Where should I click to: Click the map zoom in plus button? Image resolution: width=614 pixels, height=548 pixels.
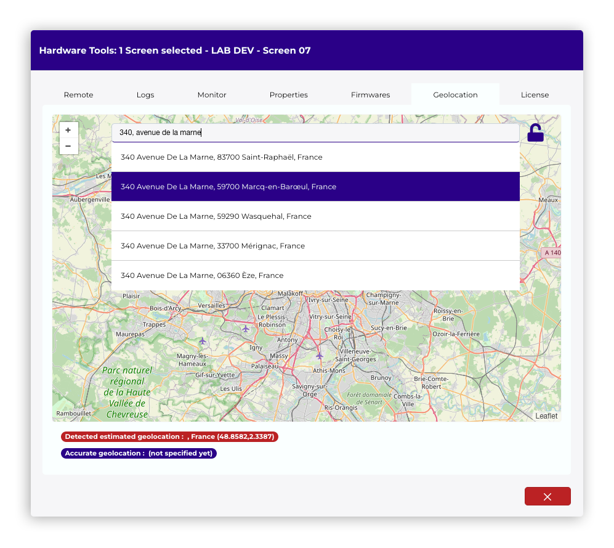pyautogui.click(x=68, y=130)
